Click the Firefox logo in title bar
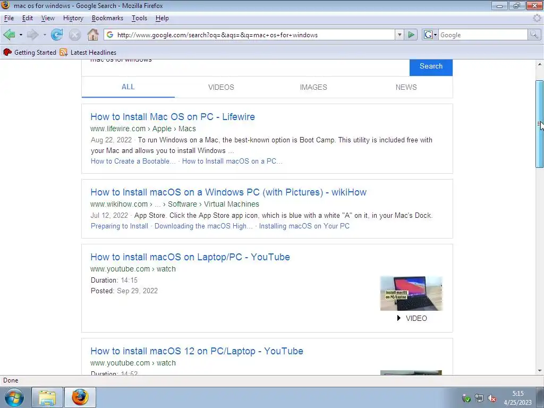Screen dimensions: 544x408 (5, 5)
